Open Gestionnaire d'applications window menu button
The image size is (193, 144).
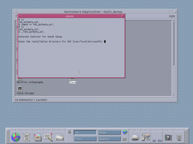point(15,12)
